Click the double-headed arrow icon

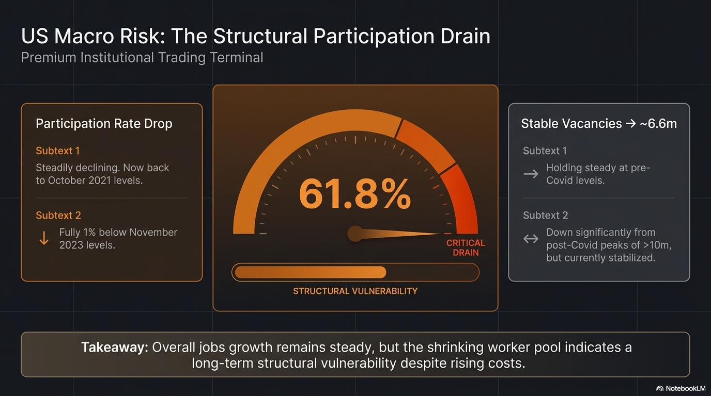click(531, 239)
